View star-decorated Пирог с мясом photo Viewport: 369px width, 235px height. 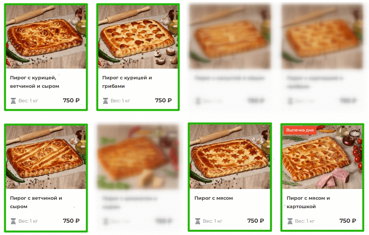230,157
